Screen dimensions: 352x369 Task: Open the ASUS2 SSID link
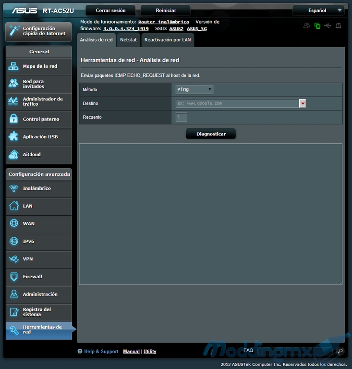176,29
